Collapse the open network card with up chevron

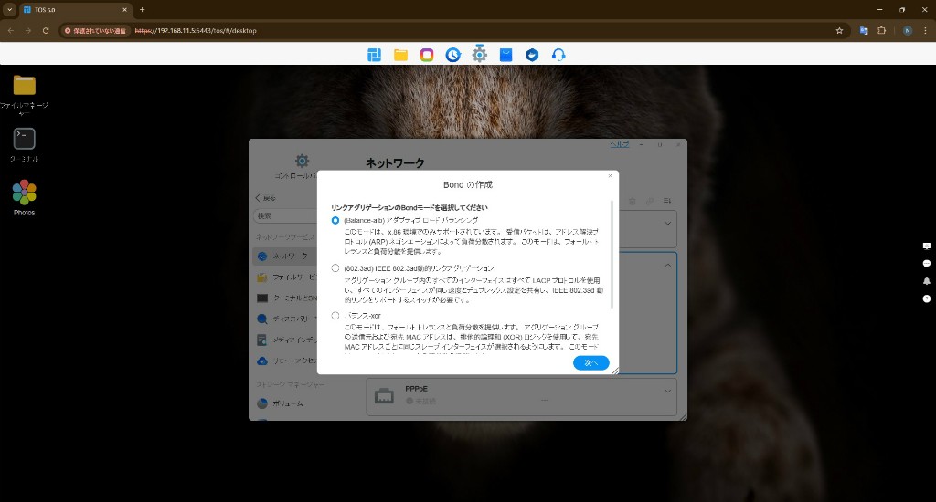click(x=667, y=266)
